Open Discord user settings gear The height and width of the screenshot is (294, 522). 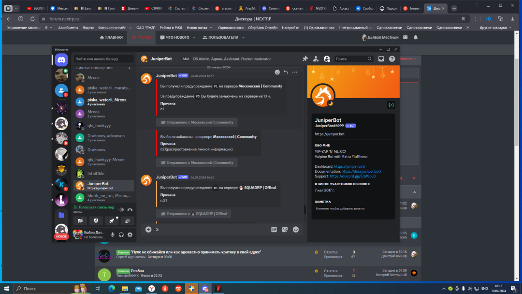[130, 235]
